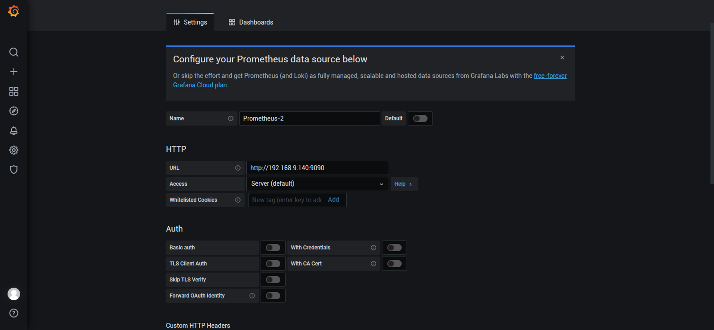
Task: Toggle the Default data source switch
Action: 420,119
